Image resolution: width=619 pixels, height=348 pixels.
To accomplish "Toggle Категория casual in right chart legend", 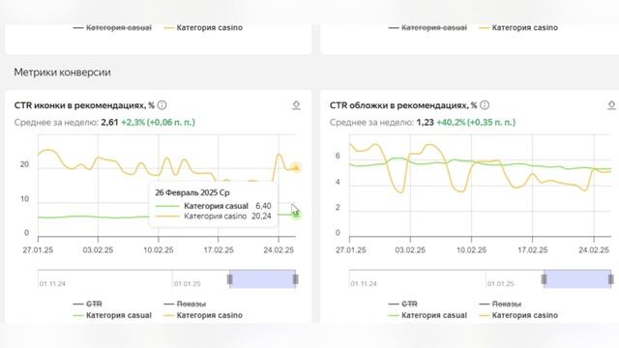I will (427, 315).
